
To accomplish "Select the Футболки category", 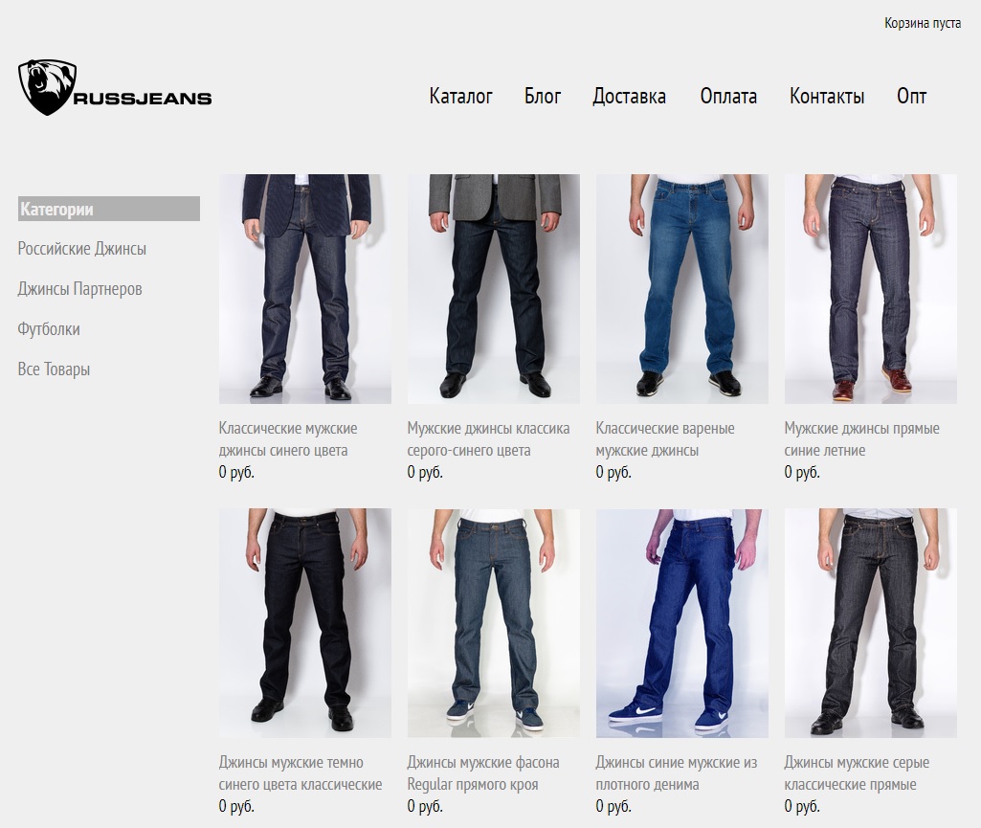I will point(49,329).
